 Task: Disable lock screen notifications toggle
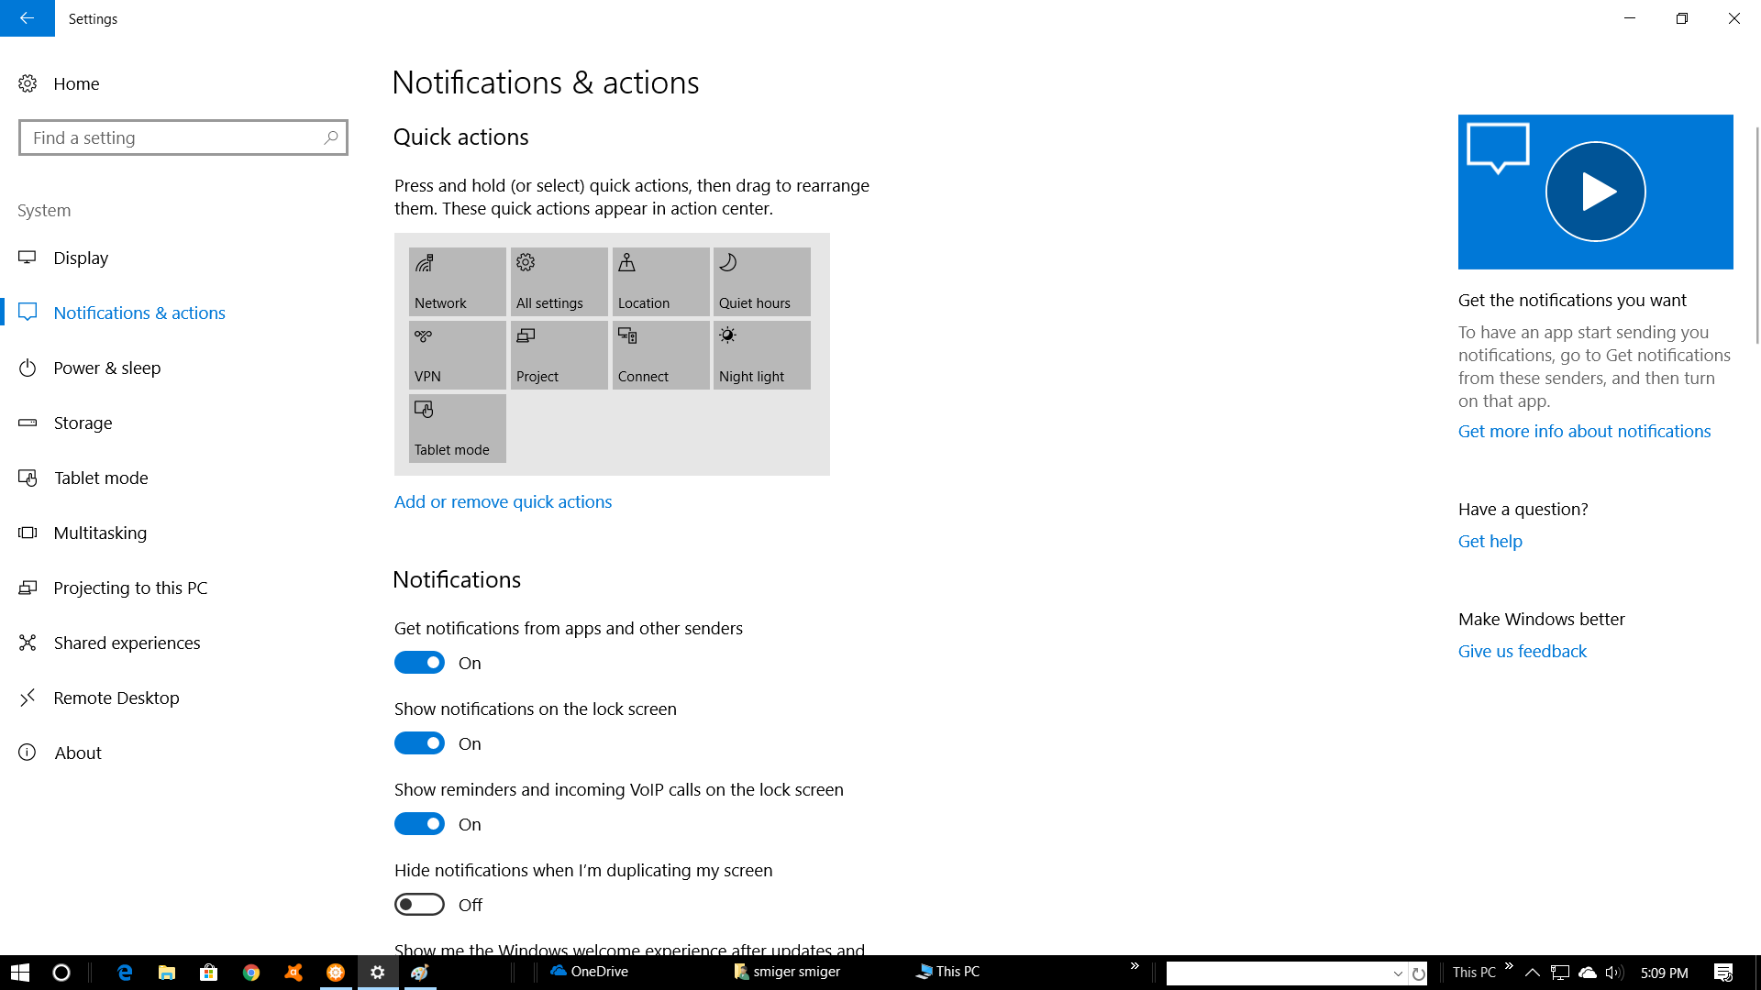419,743
